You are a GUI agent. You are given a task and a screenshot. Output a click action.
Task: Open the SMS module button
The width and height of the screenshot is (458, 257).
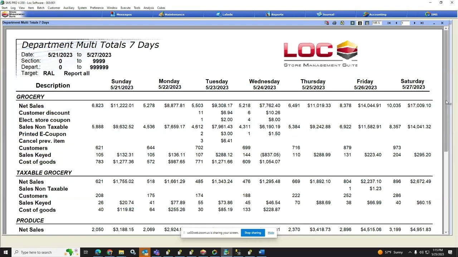click(x=431, y=14)
